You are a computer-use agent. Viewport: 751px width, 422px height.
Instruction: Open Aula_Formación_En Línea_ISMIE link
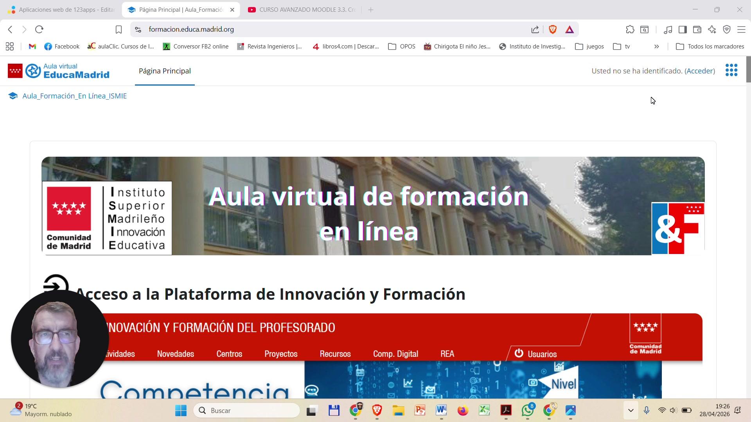point(74,96)
